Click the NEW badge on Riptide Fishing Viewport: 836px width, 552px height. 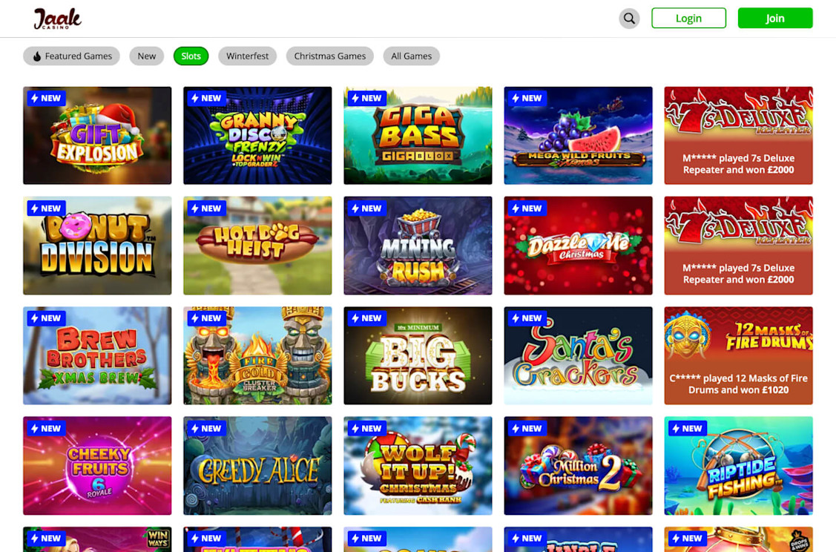tap(687, 428)
